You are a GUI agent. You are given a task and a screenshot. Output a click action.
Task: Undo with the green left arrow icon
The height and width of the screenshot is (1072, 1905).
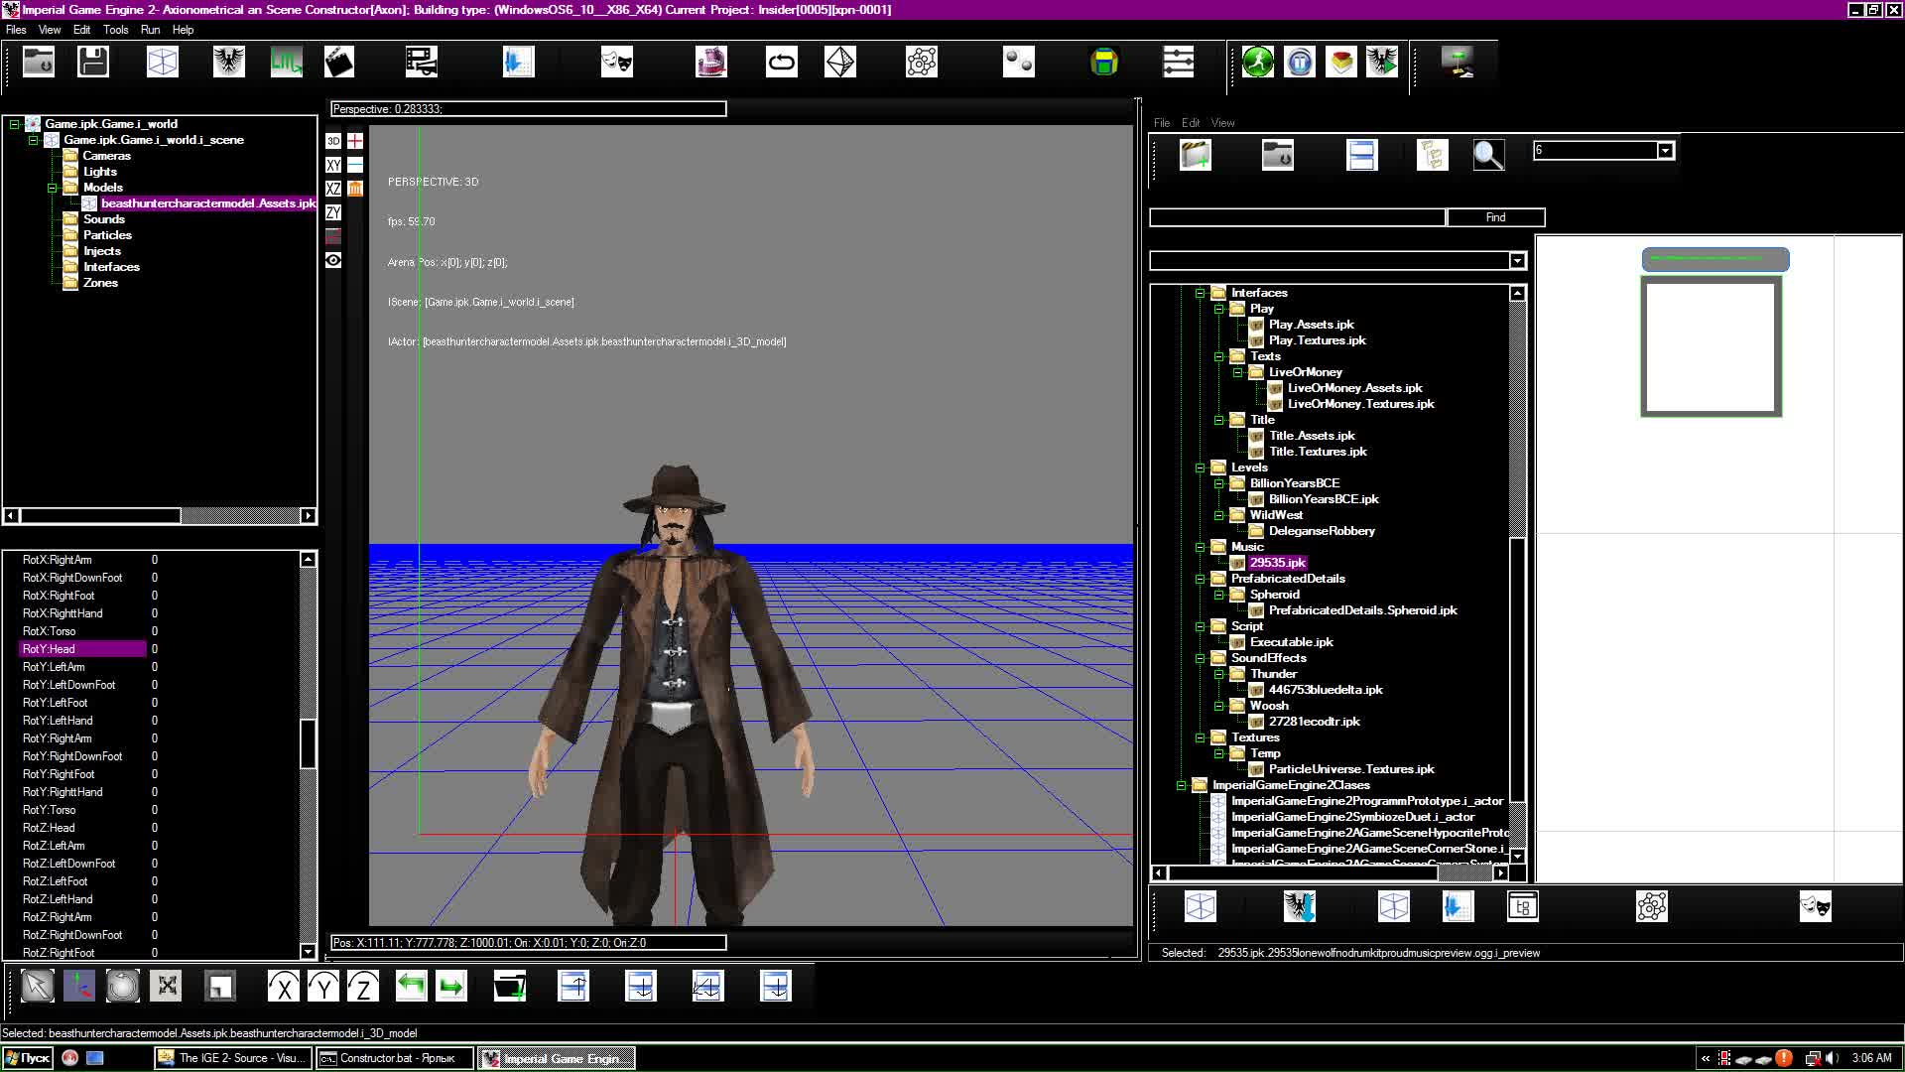point(412,986)
